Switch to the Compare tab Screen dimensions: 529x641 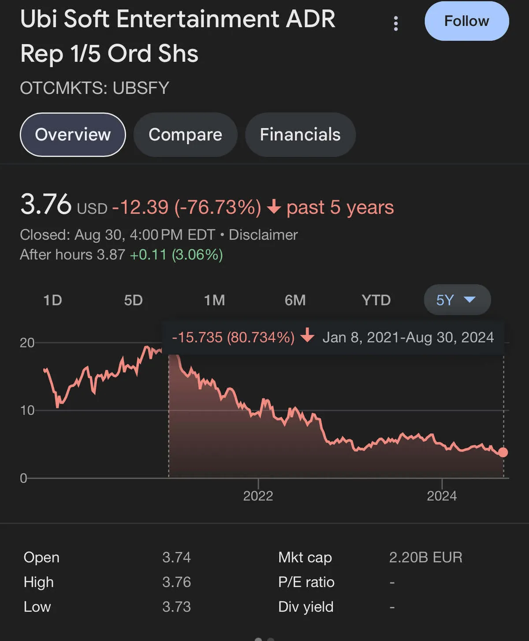[x=185, y=134]
